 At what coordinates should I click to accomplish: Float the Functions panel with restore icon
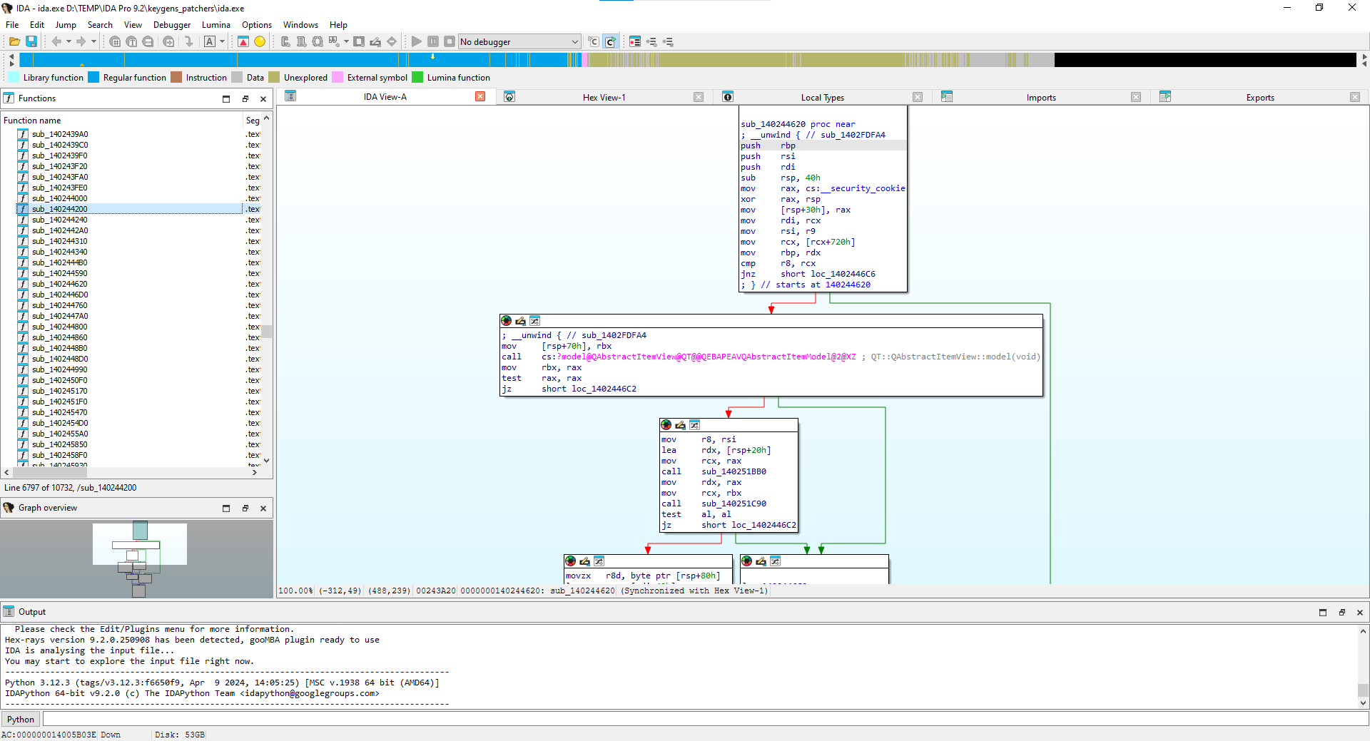pos(245,99)
